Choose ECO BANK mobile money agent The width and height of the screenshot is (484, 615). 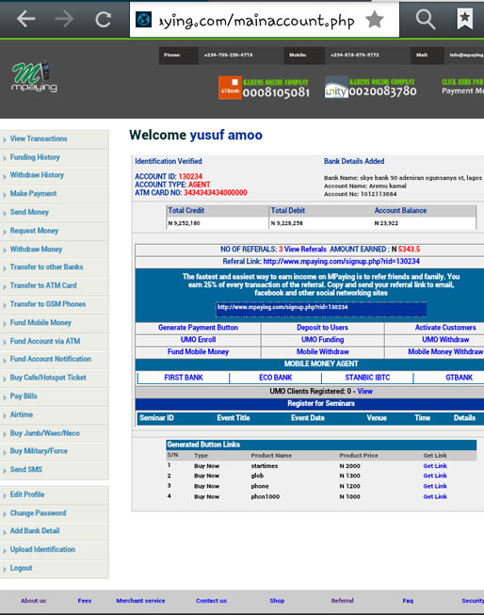(x=276, y=378)
